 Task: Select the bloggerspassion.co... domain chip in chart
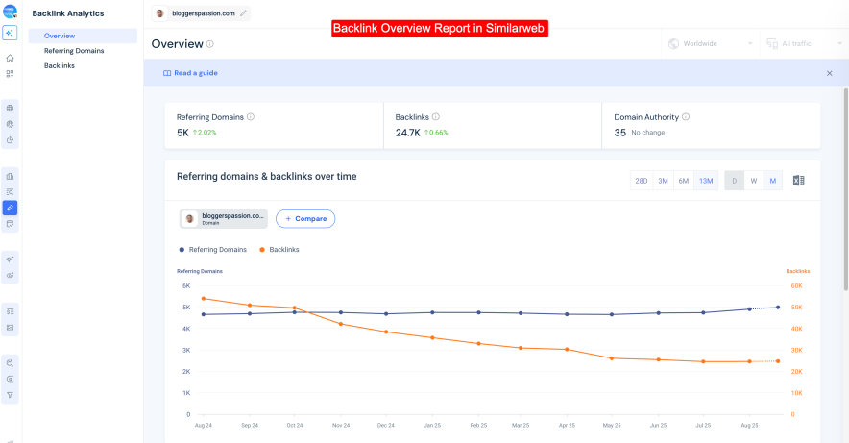click(x=224, y=219)
